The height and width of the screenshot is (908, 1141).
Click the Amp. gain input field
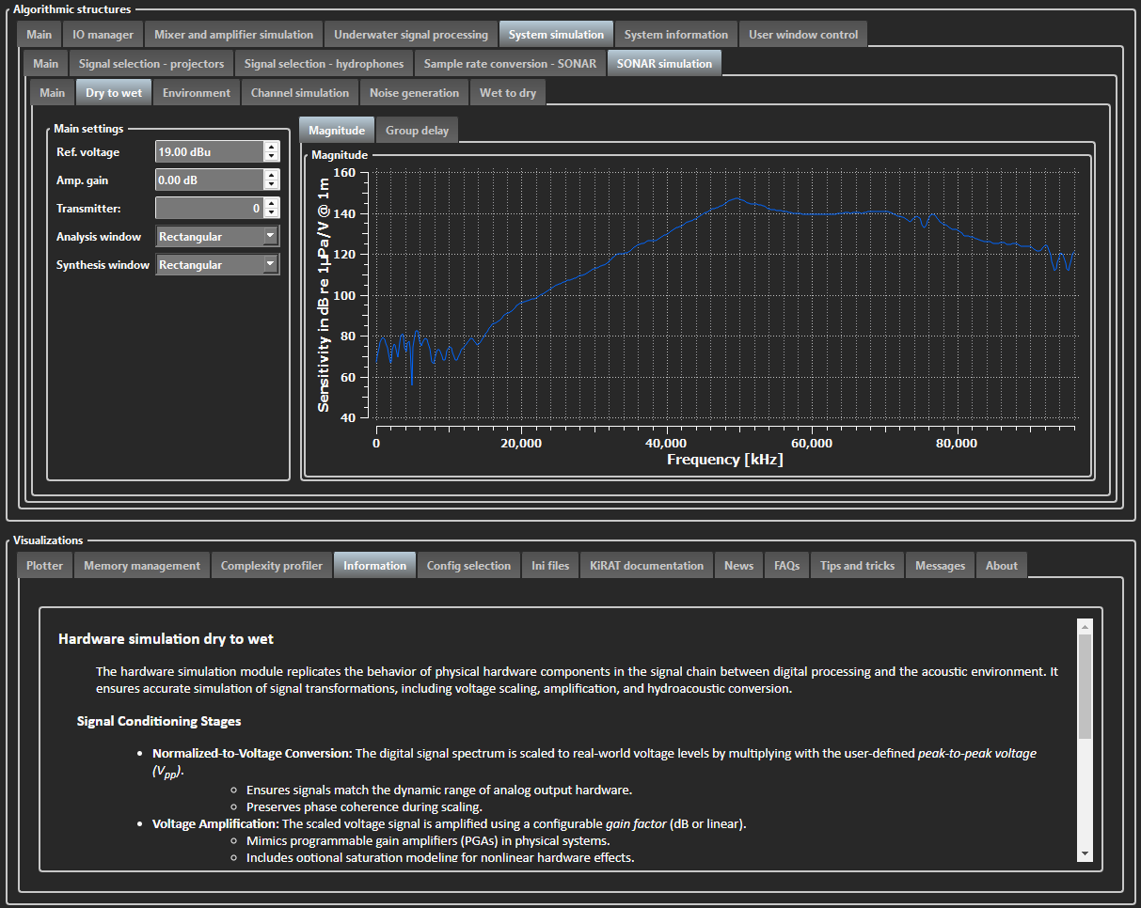point(209,180)
